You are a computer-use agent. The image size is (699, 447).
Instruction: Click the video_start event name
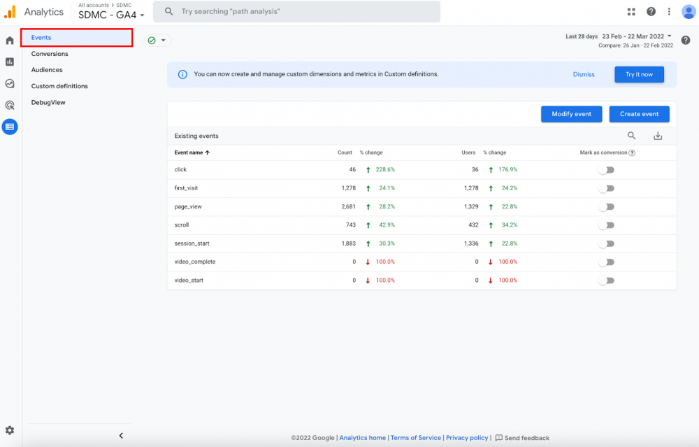tap(189, 280)
